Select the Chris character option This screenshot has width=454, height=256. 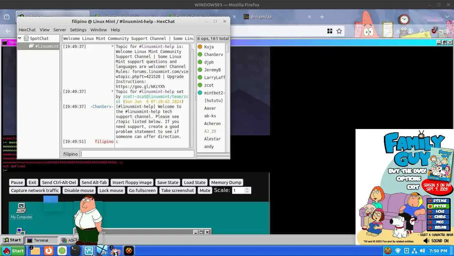coord(439,217)
